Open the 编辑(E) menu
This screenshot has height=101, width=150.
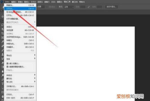(14, 2)
